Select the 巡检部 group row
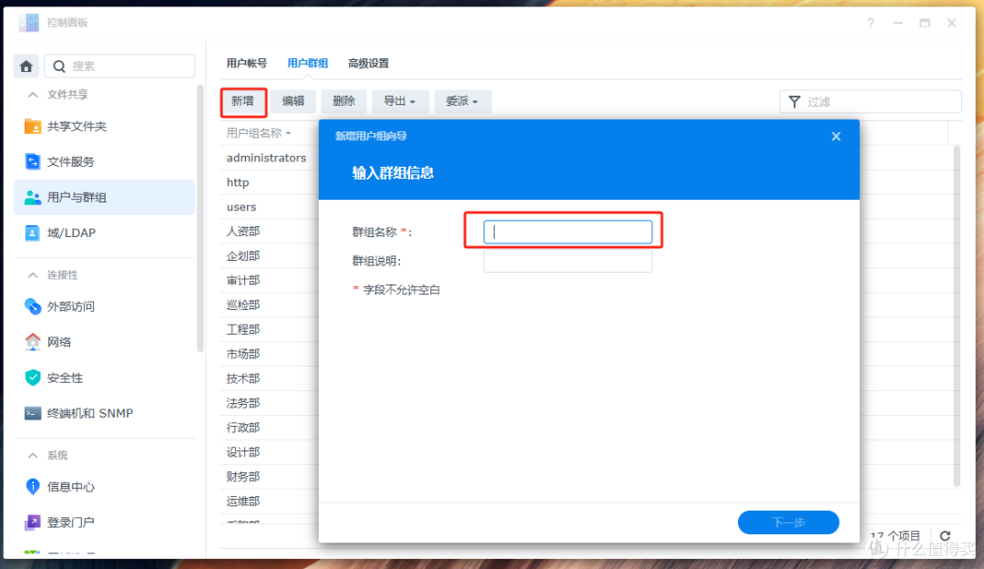 click(x=271, y=305)
